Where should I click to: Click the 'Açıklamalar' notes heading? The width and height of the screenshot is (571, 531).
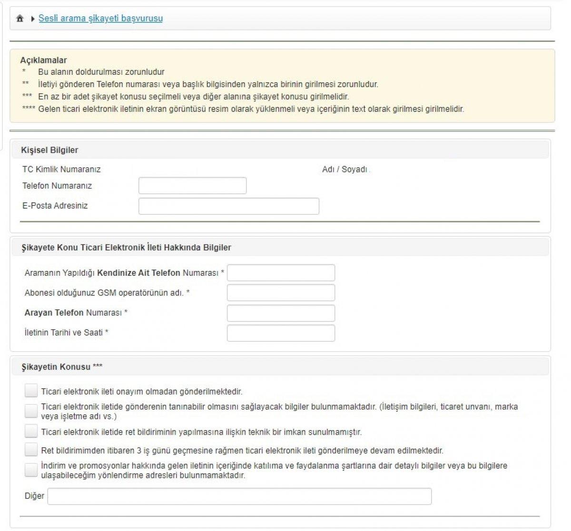coord(43,60)
